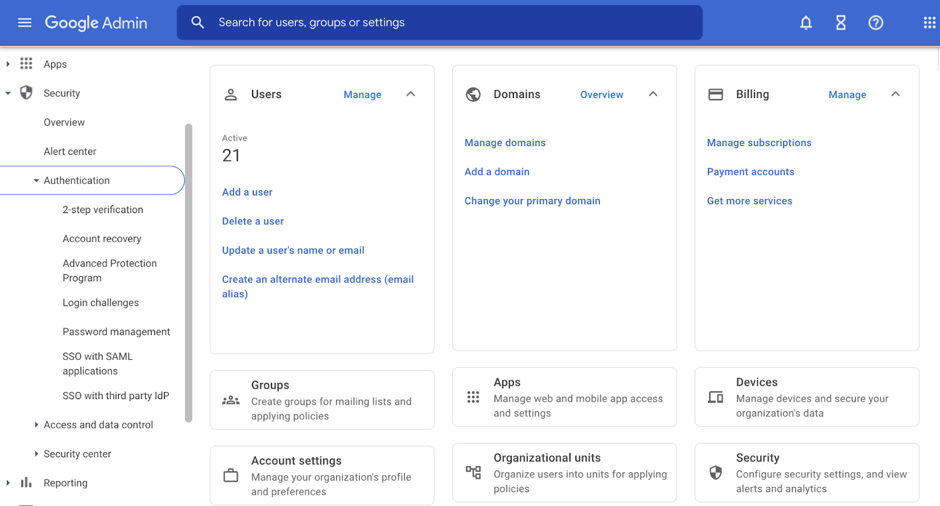The image size is (940, 506).
Task: Click the Groups people icon
Action: [231, 400]
